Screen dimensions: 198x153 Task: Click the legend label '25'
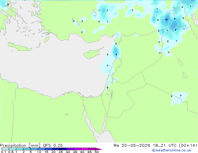[x=61, y=152]
